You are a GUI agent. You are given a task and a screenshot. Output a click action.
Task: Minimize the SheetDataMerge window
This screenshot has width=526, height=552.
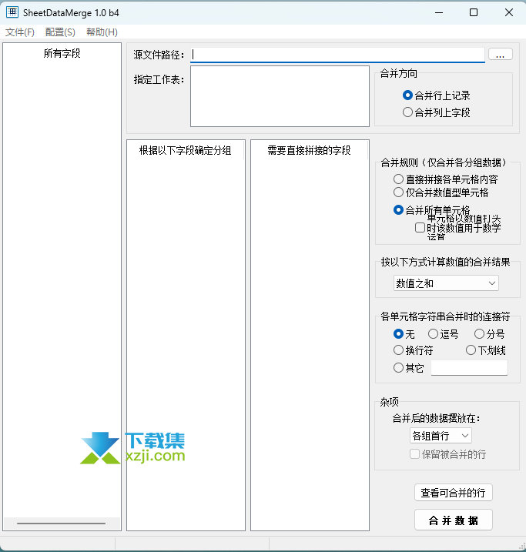[439, 12]
